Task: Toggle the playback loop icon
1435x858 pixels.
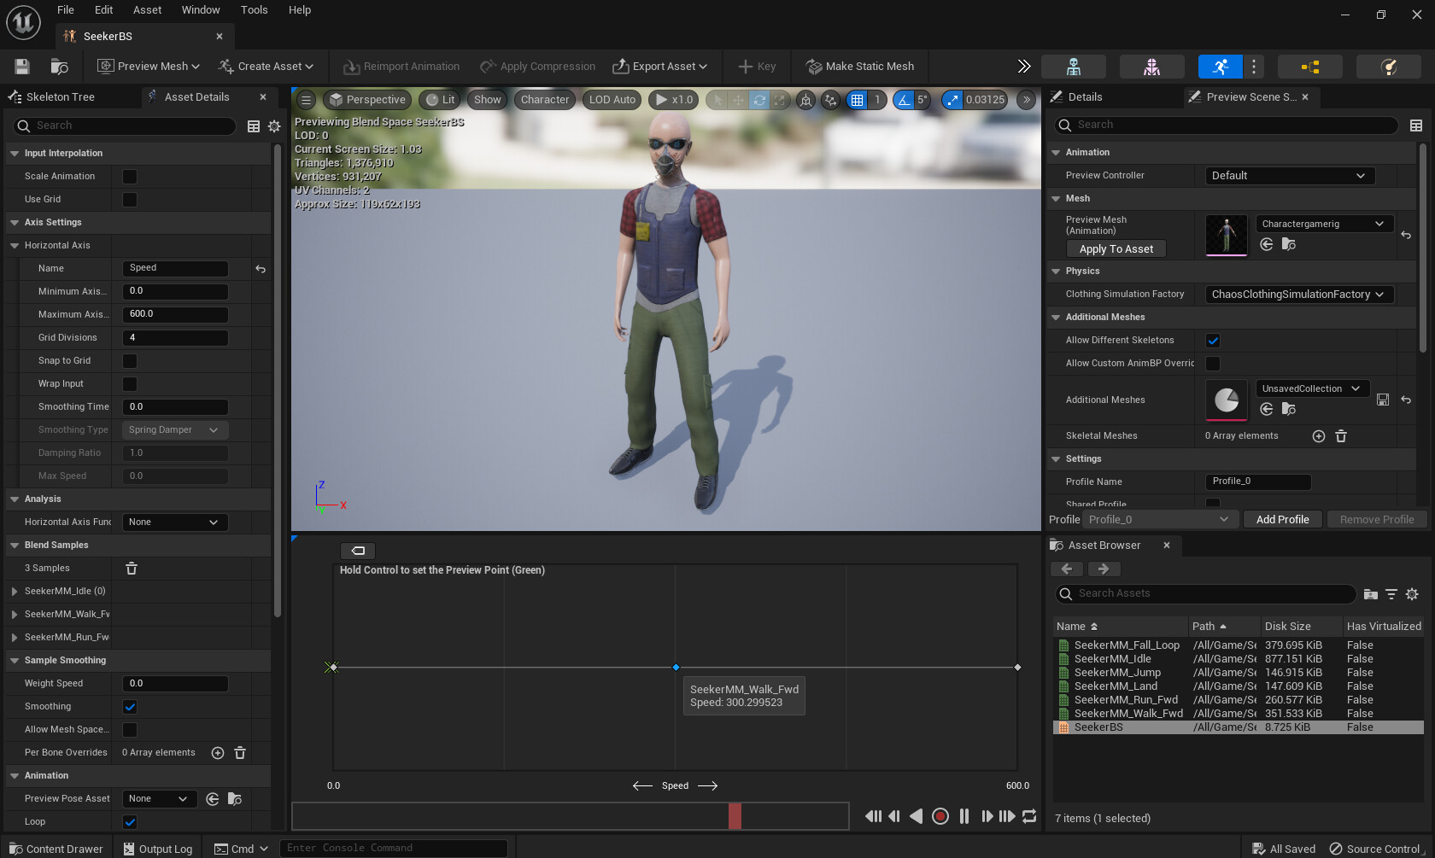Action: (x=1029, y=816)
